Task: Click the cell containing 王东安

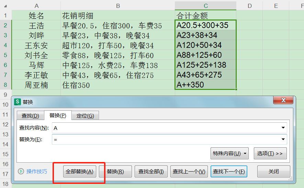Action: click(x=36, y=45)
